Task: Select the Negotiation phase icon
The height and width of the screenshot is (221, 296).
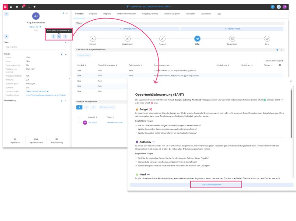Action: pyautogui.click(x=232, y=39)
